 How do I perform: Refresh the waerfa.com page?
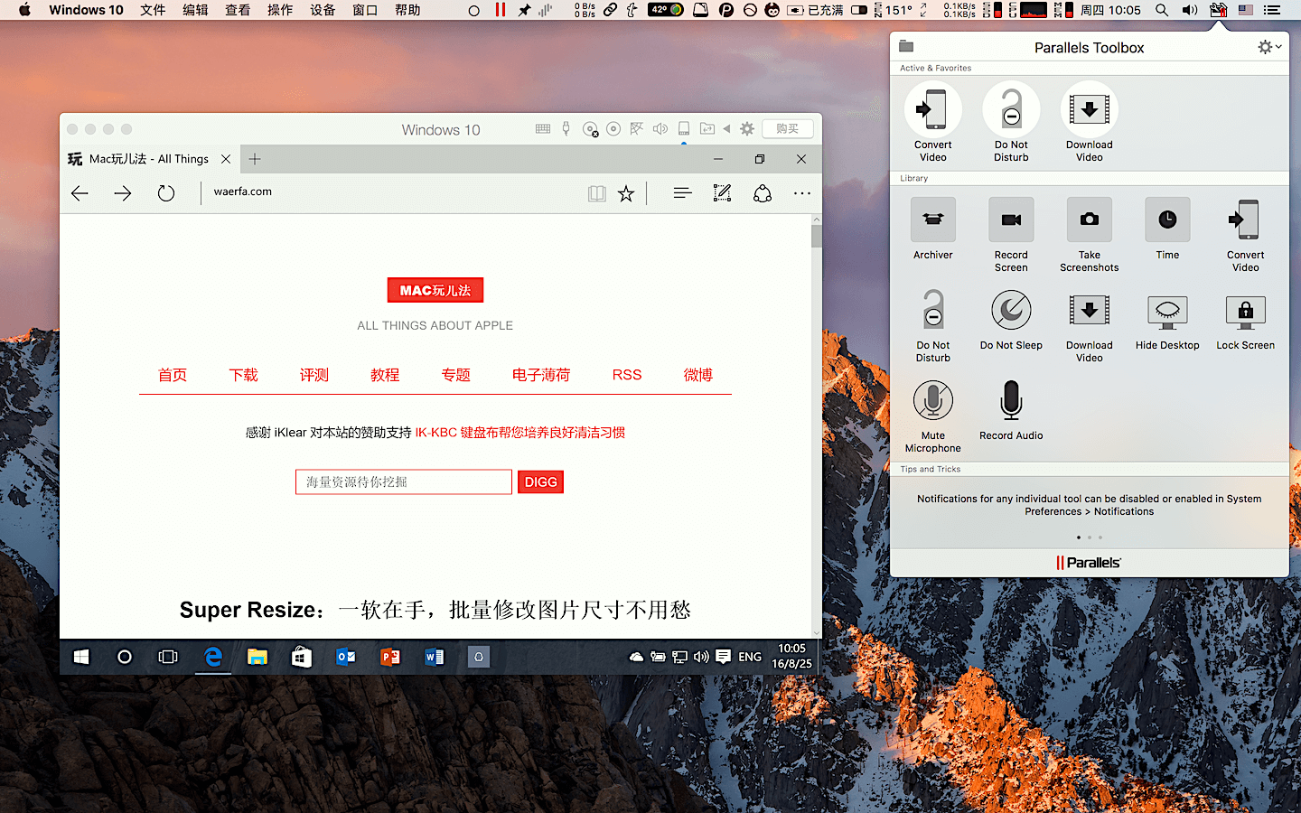click(x=166, y=193)
